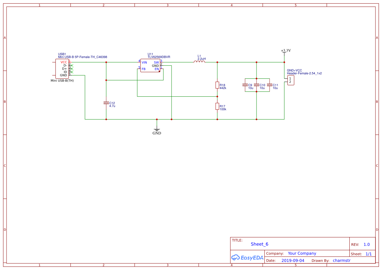The image size is (382, 270).
Task: Select the VIN pin label on U11
Action: click(x=145, y=62)
